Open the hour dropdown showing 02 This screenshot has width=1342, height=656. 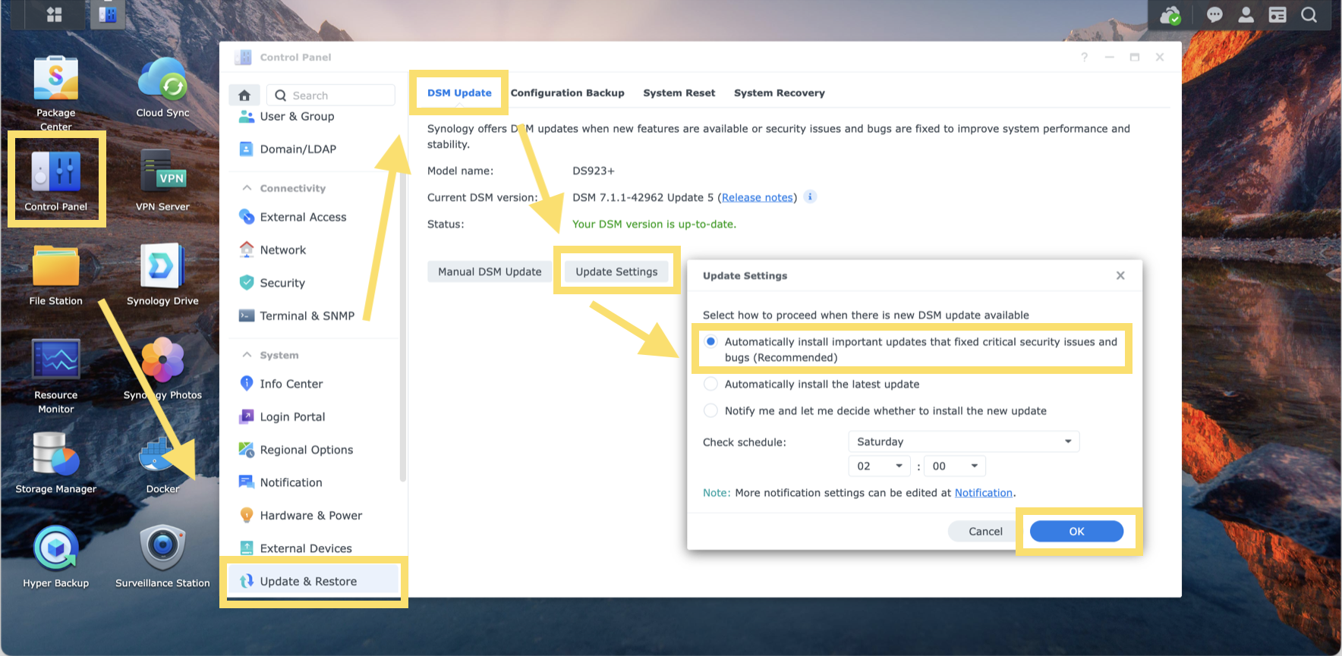879,466
